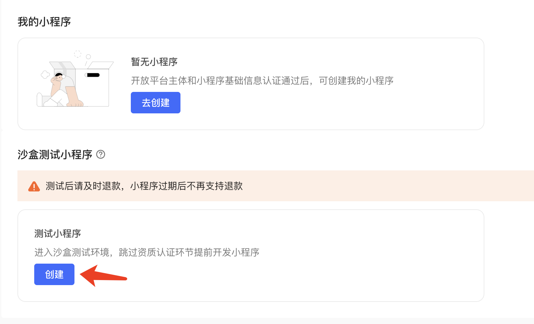Viewport: 534px width, 324px height.
Task: Click the red arrow pointing to 创建
Action: pos(103,276)
